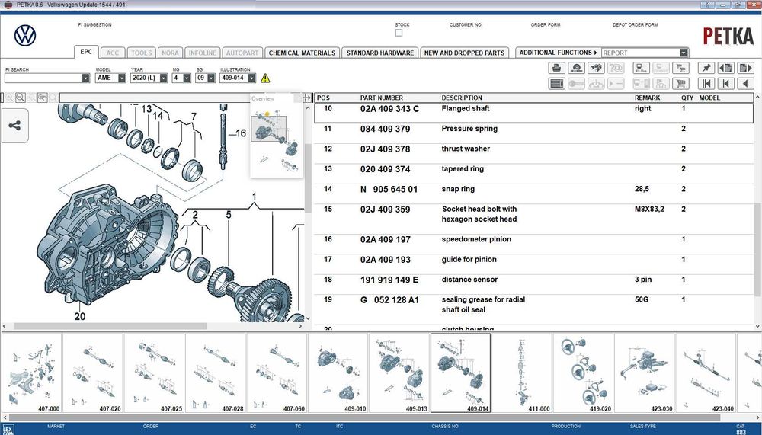Click the pushpin icon
Viewport: 762px width, 435px height.
[706, 68]
